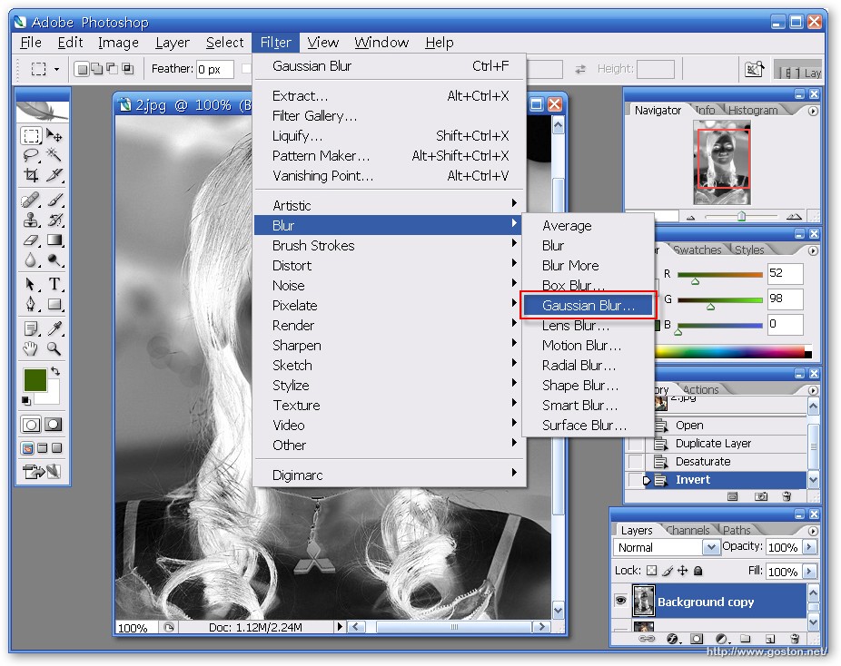Enable Edit in Quick Mask Mode
The image size is (841, 666).
[x=53, y=425]
